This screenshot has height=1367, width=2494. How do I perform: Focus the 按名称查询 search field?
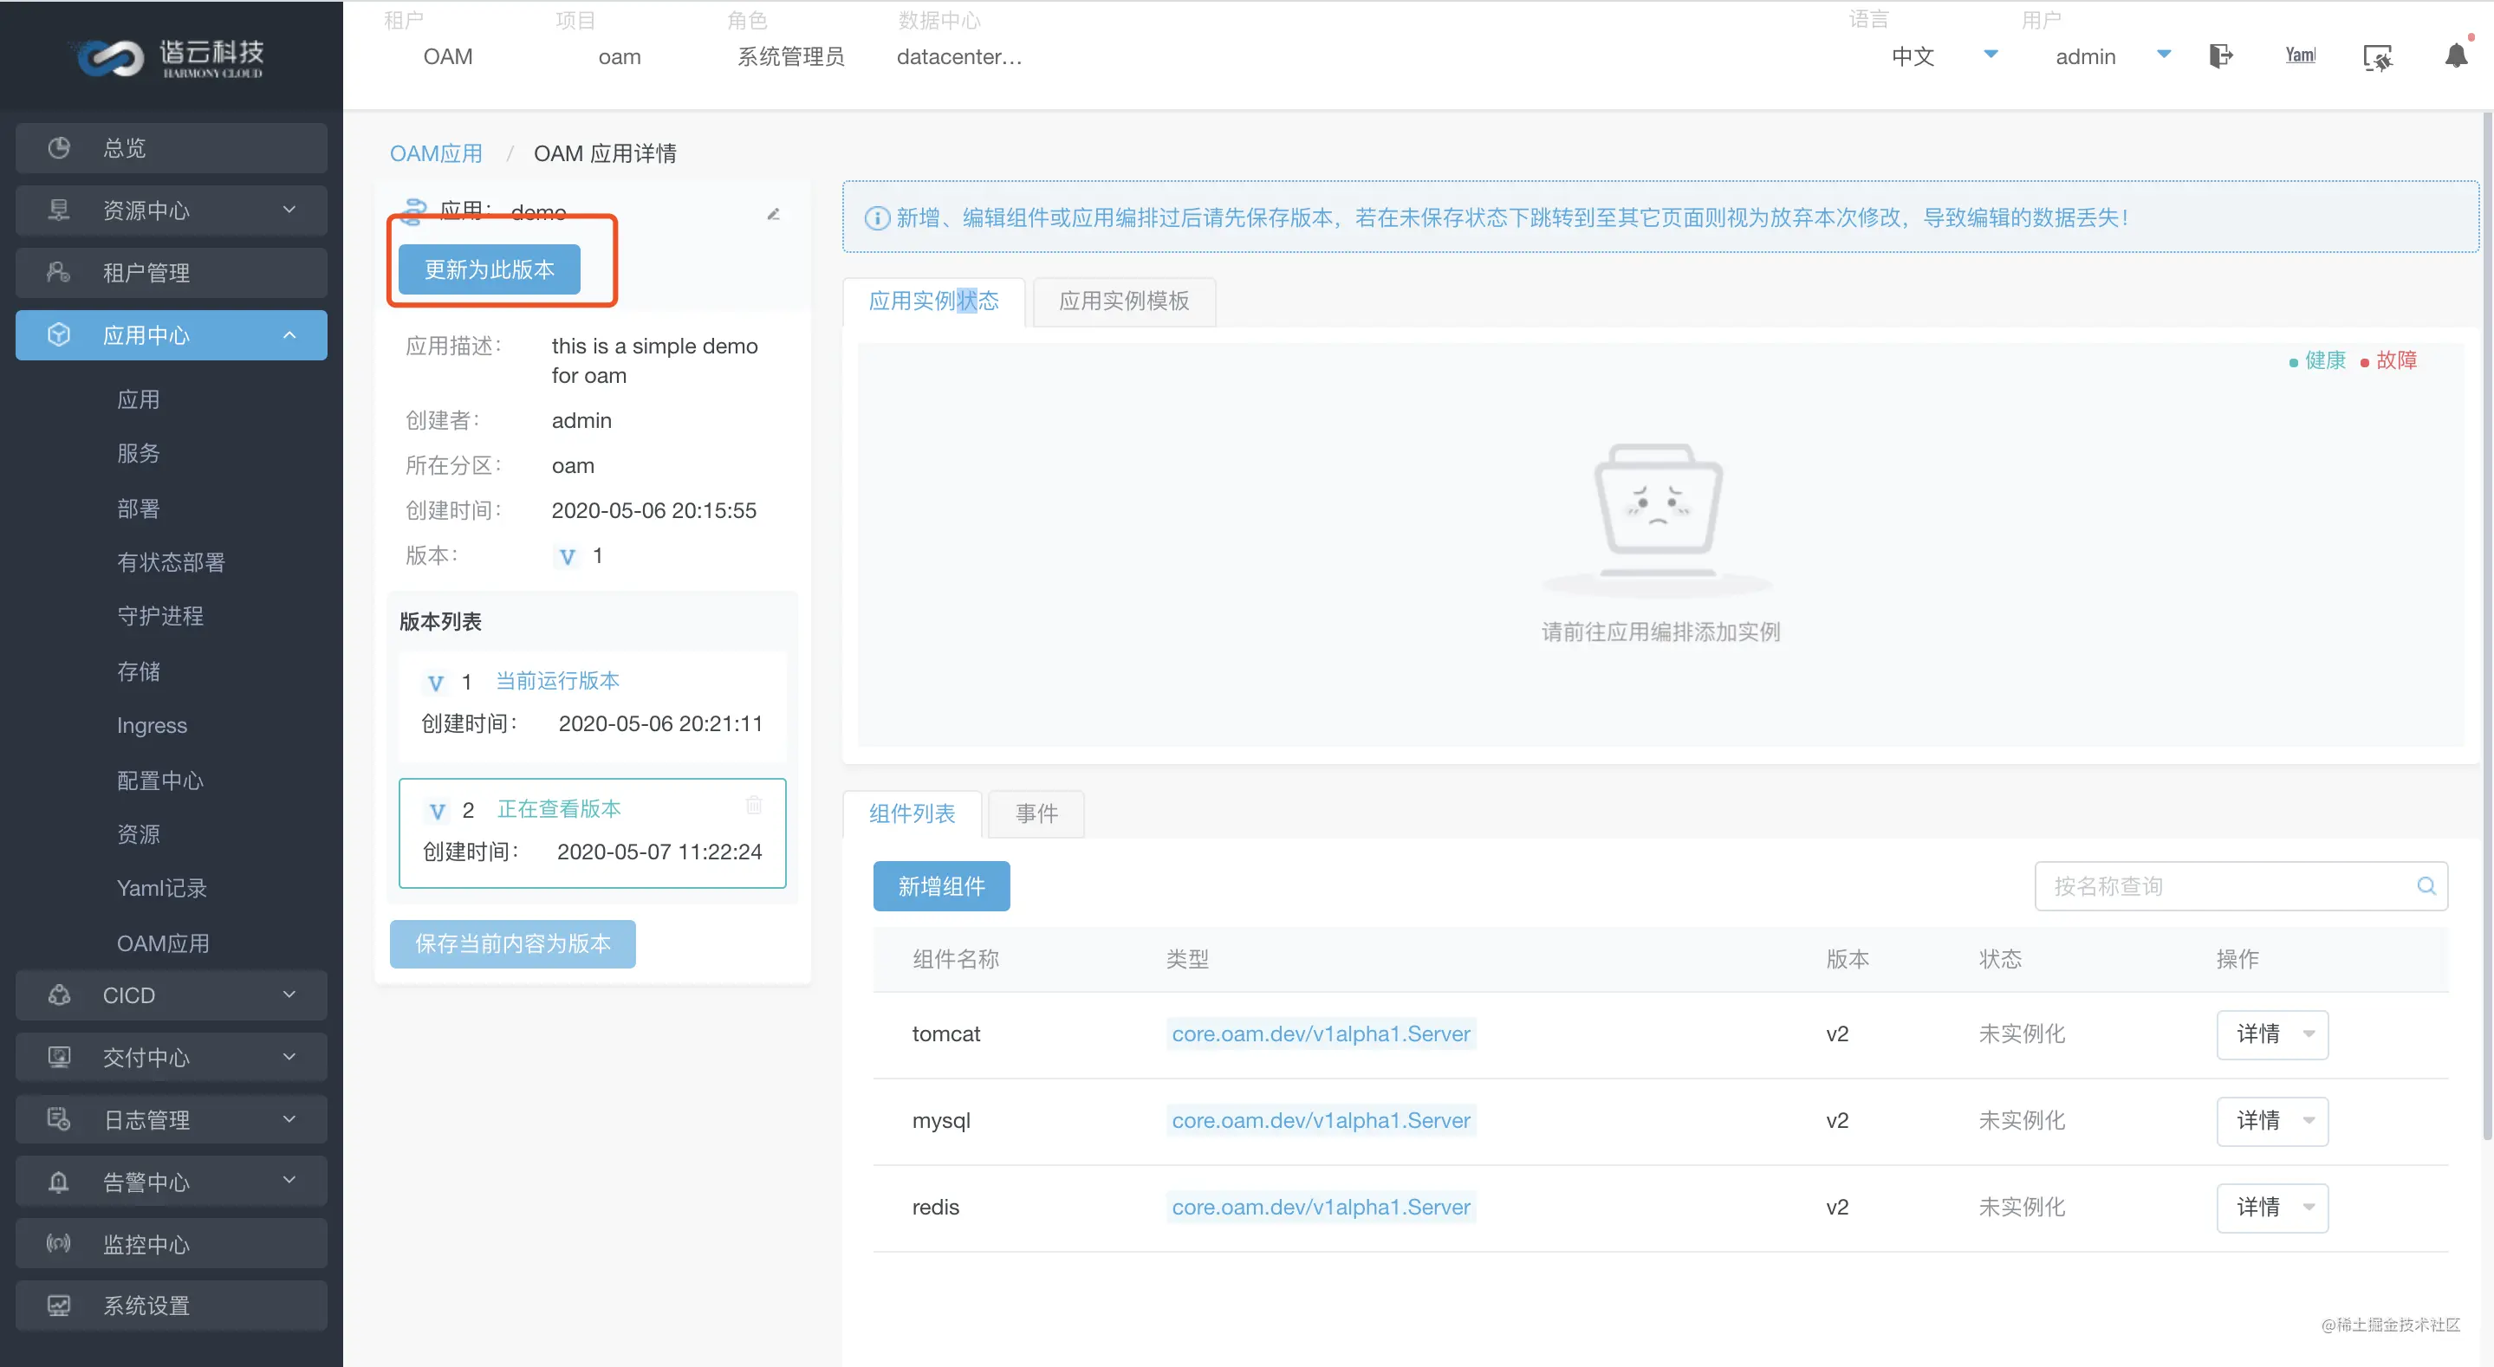2241,886
